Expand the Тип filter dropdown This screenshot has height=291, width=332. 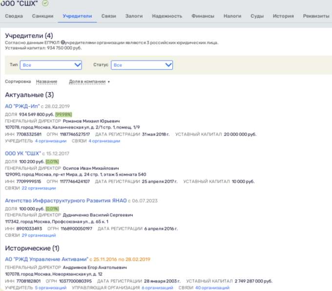(51, 65)
